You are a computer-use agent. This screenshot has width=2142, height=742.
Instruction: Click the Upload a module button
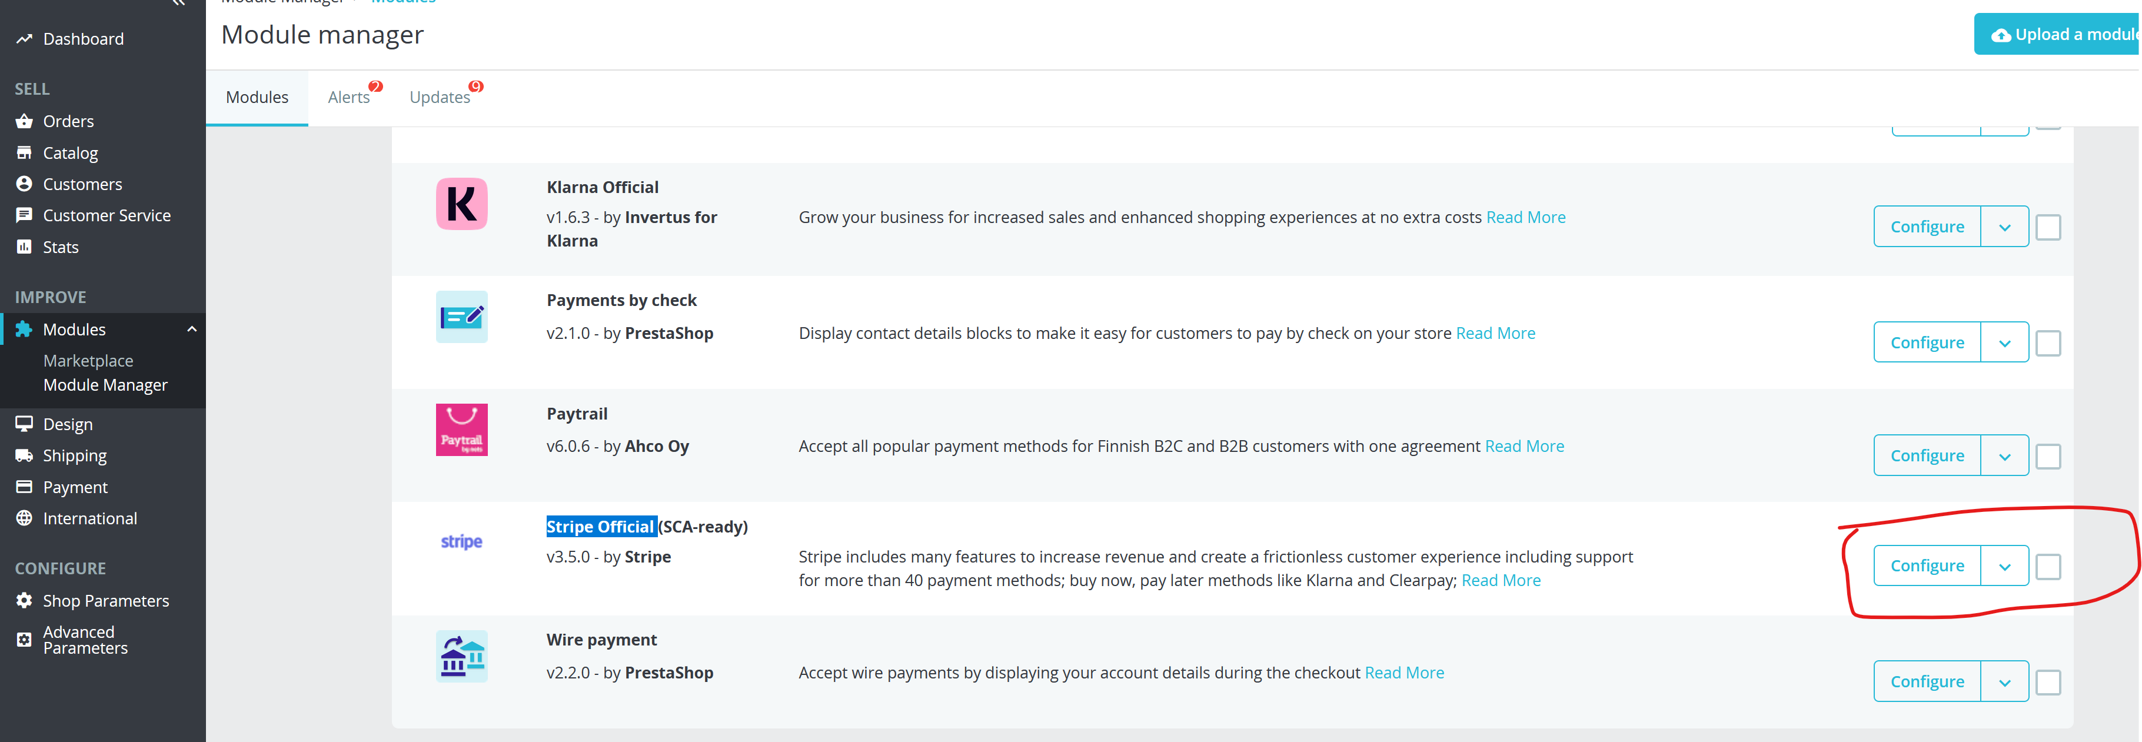2057,35
